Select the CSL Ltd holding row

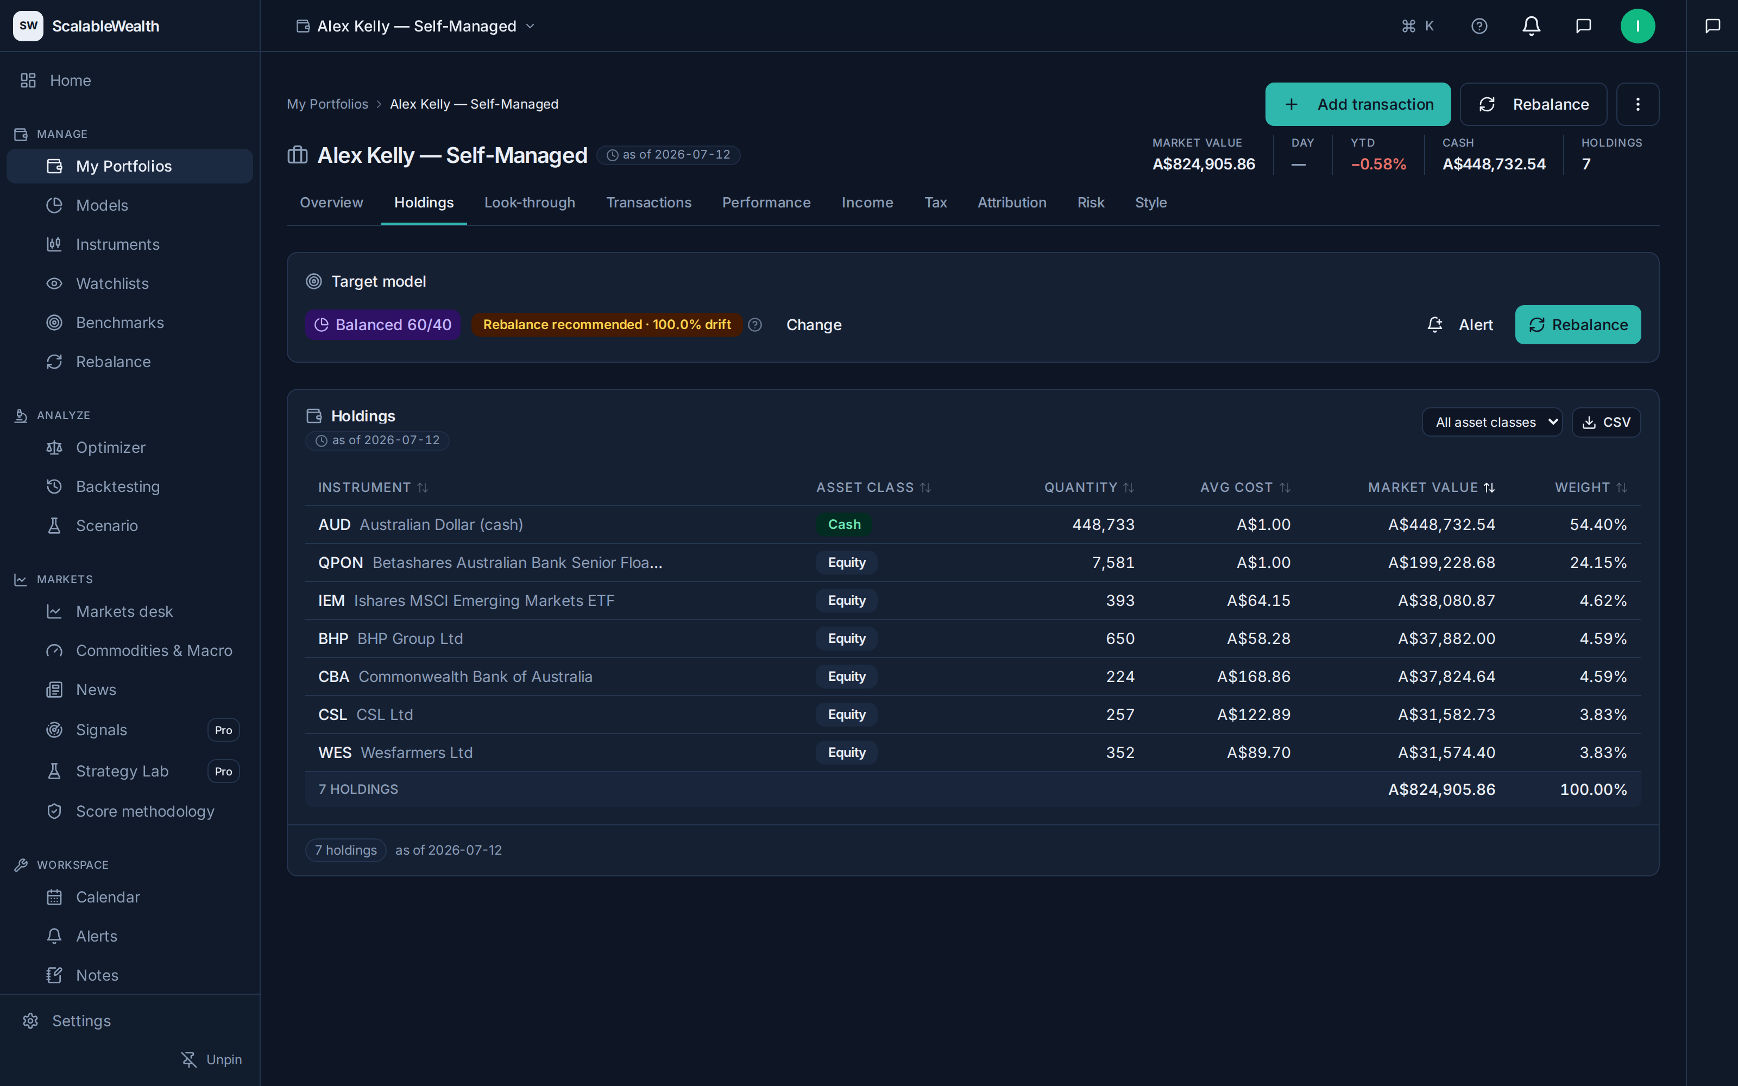(972, 715)
